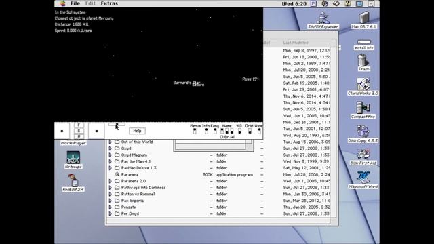Click the Pax Imperia folder icon
434x244 pixels.
pos(117,201)
